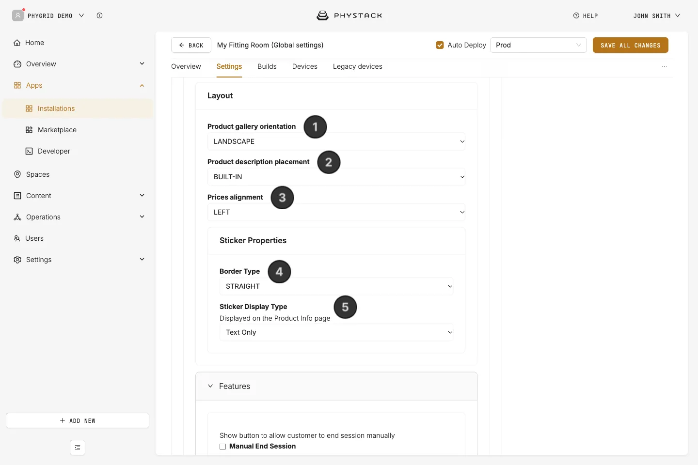Expand the Operations sidebar chevron
698x465 pixels.
tap(142, 217)
